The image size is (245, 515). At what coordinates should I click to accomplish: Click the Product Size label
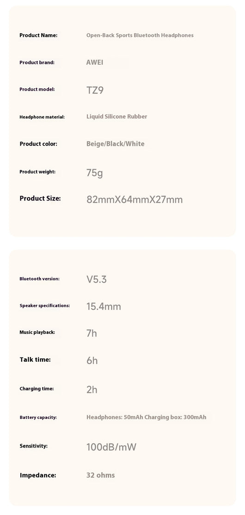40,199
